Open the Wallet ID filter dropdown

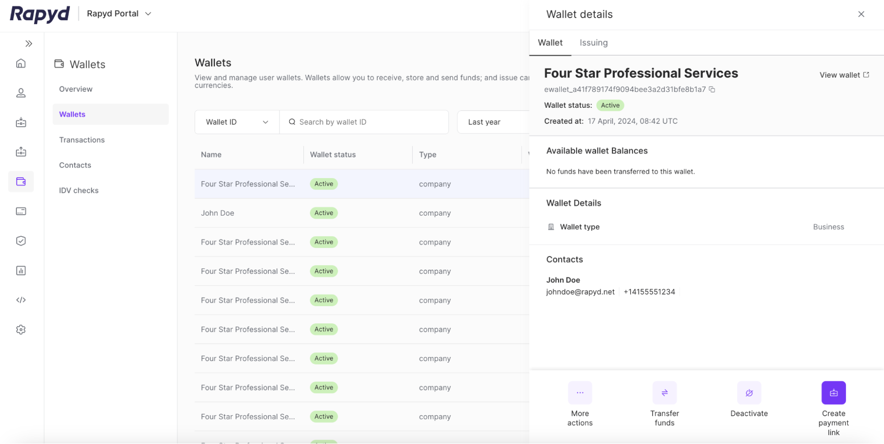(x=237, y=122)
